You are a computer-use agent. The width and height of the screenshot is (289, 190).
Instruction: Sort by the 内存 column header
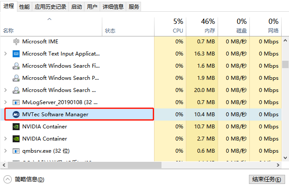[x=202, y=26]
